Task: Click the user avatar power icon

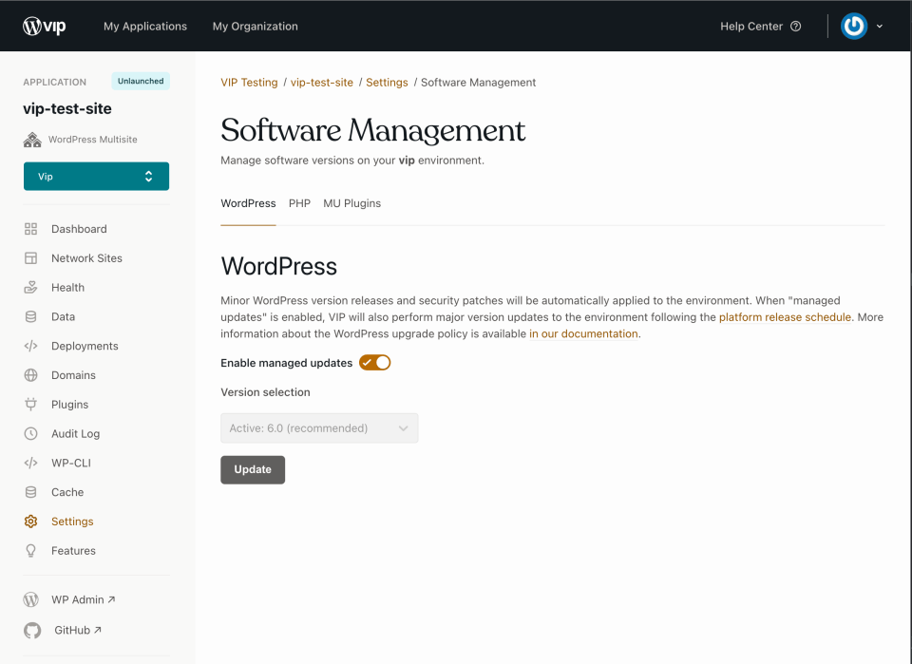Action: (x=854, y=27)
